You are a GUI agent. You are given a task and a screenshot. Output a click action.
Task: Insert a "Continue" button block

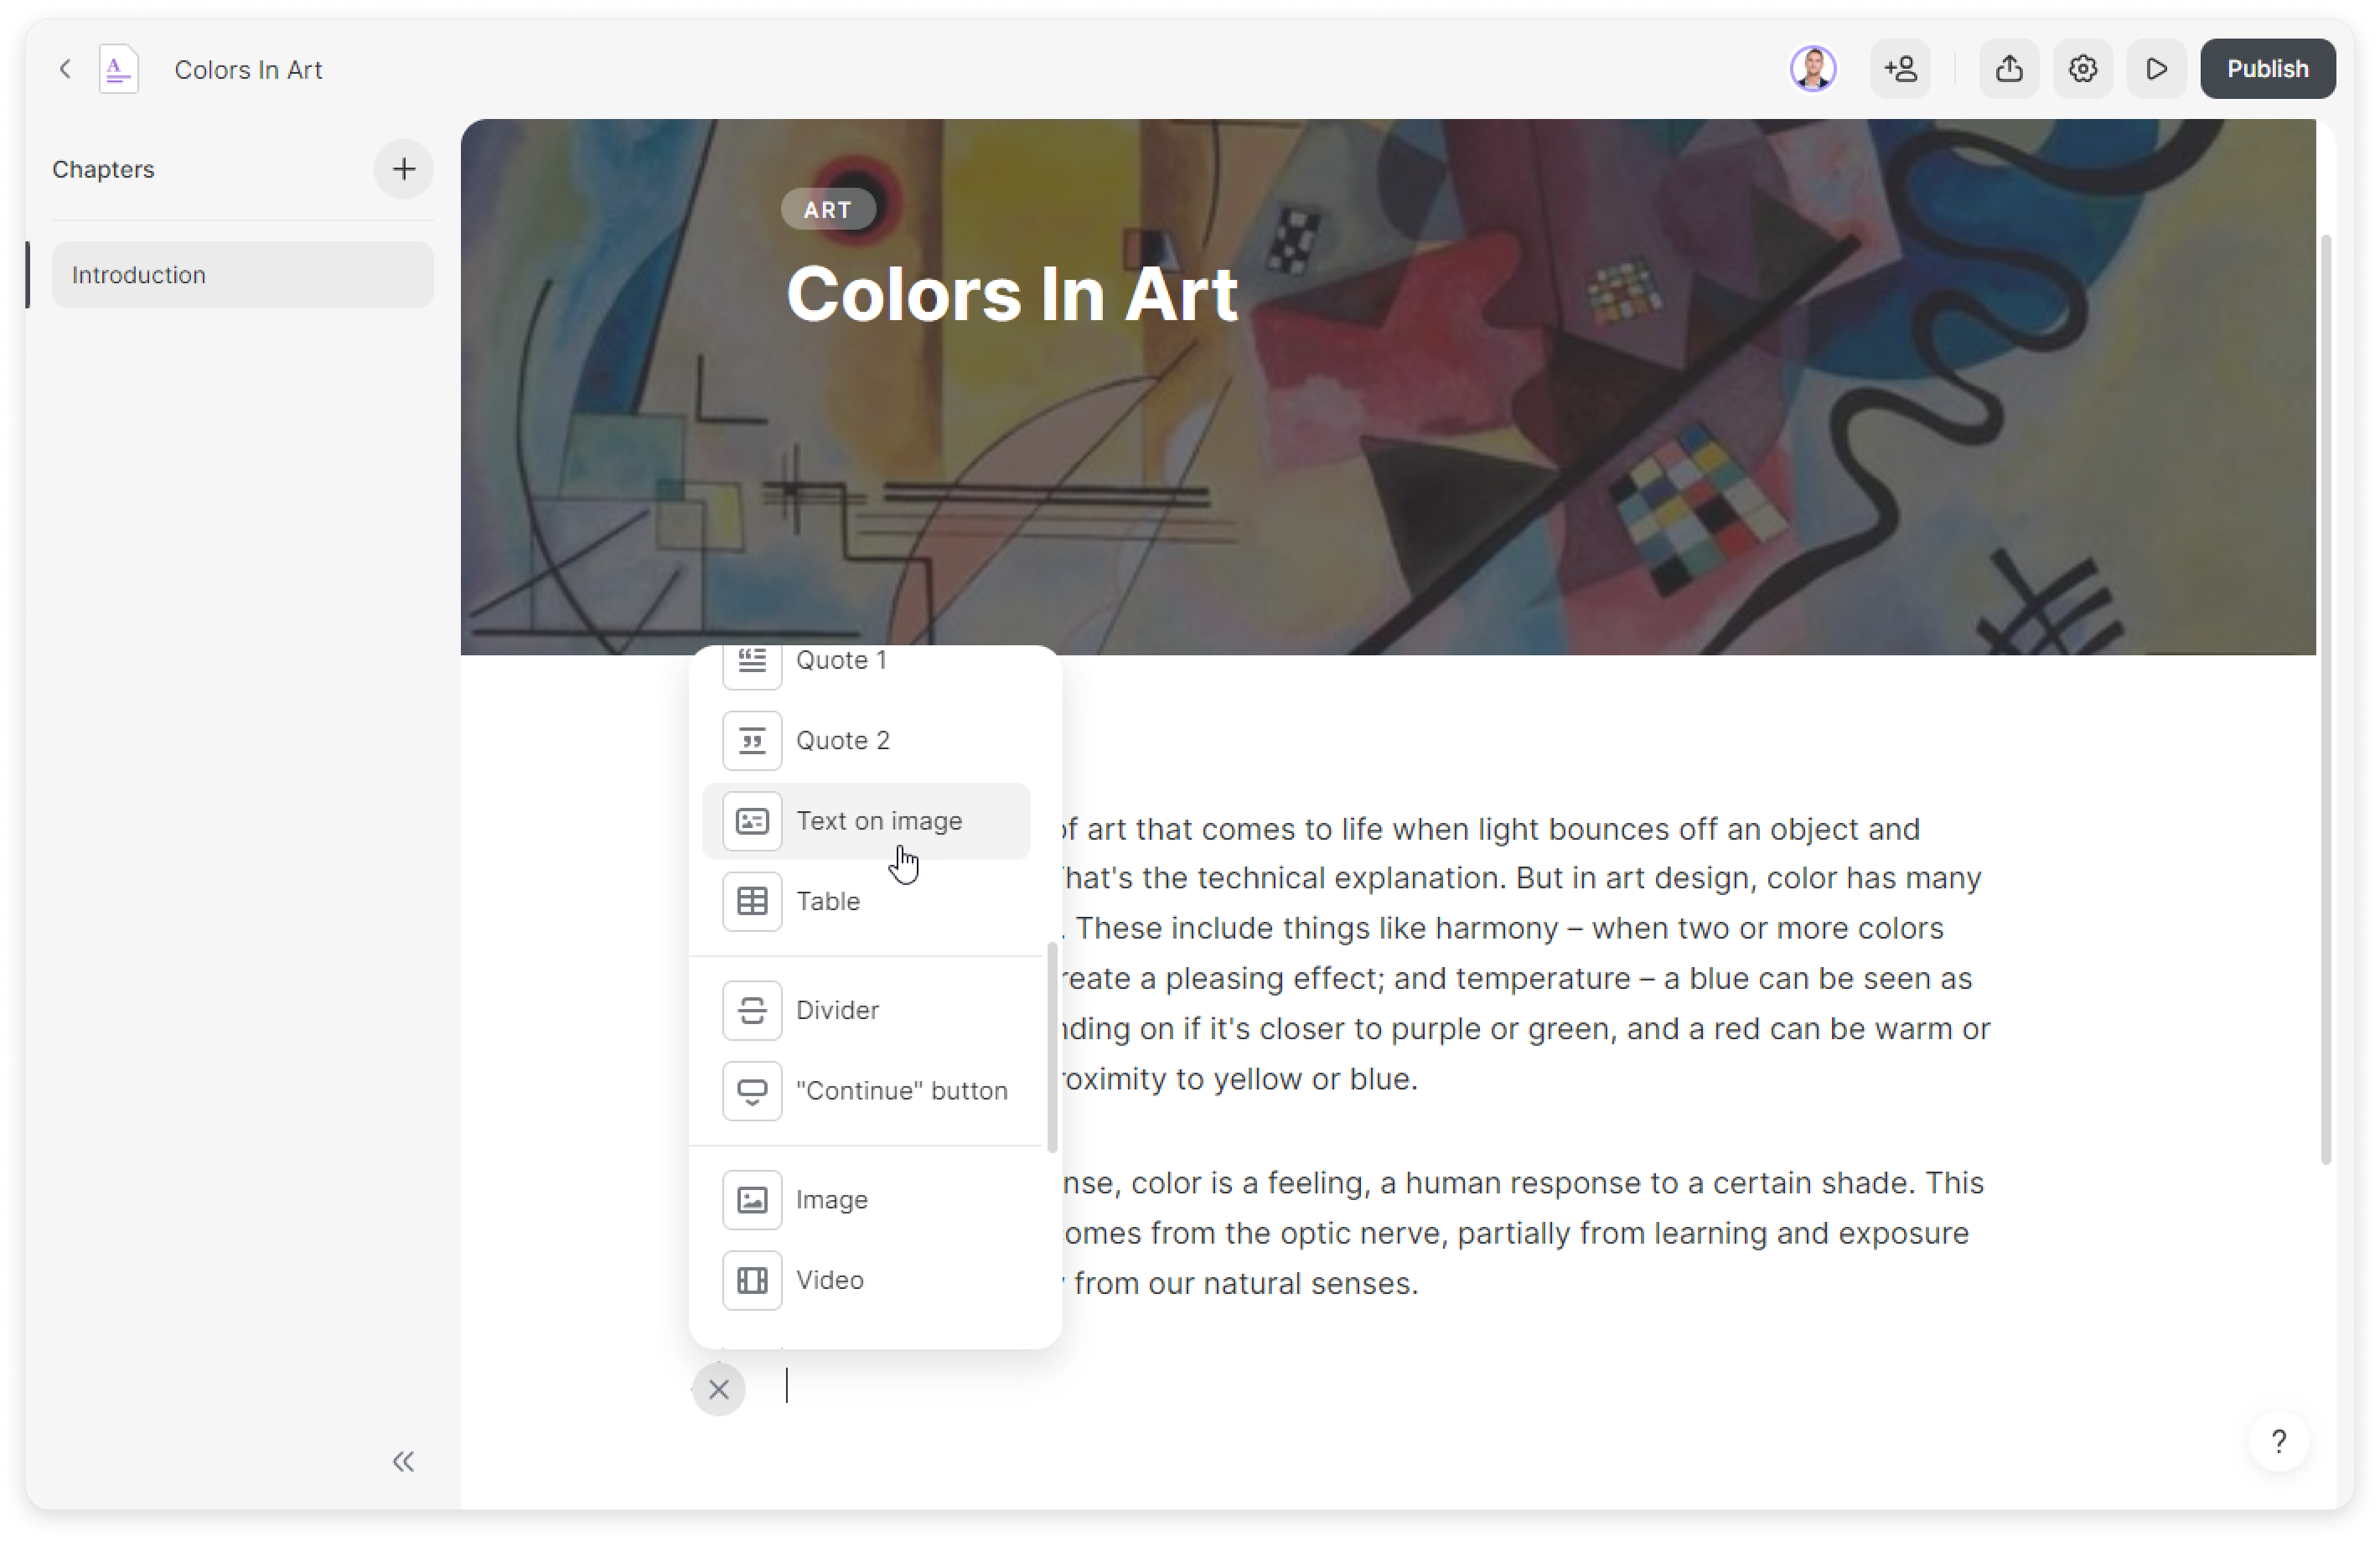click(x=866, y=1090)
